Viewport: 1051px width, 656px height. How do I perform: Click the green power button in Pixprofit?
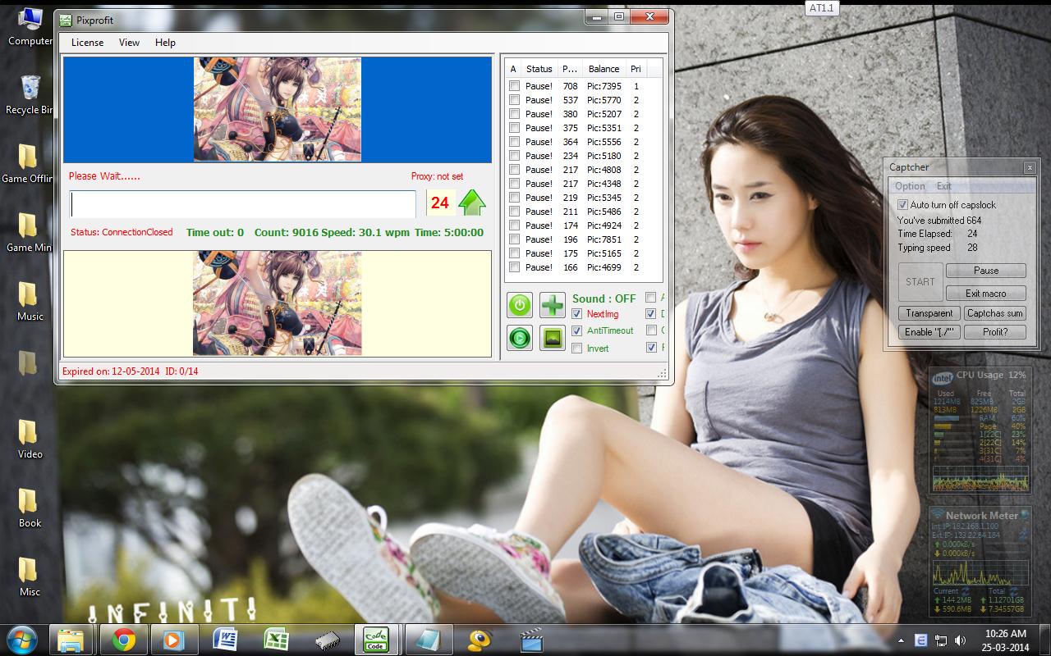tap(519, 305)
